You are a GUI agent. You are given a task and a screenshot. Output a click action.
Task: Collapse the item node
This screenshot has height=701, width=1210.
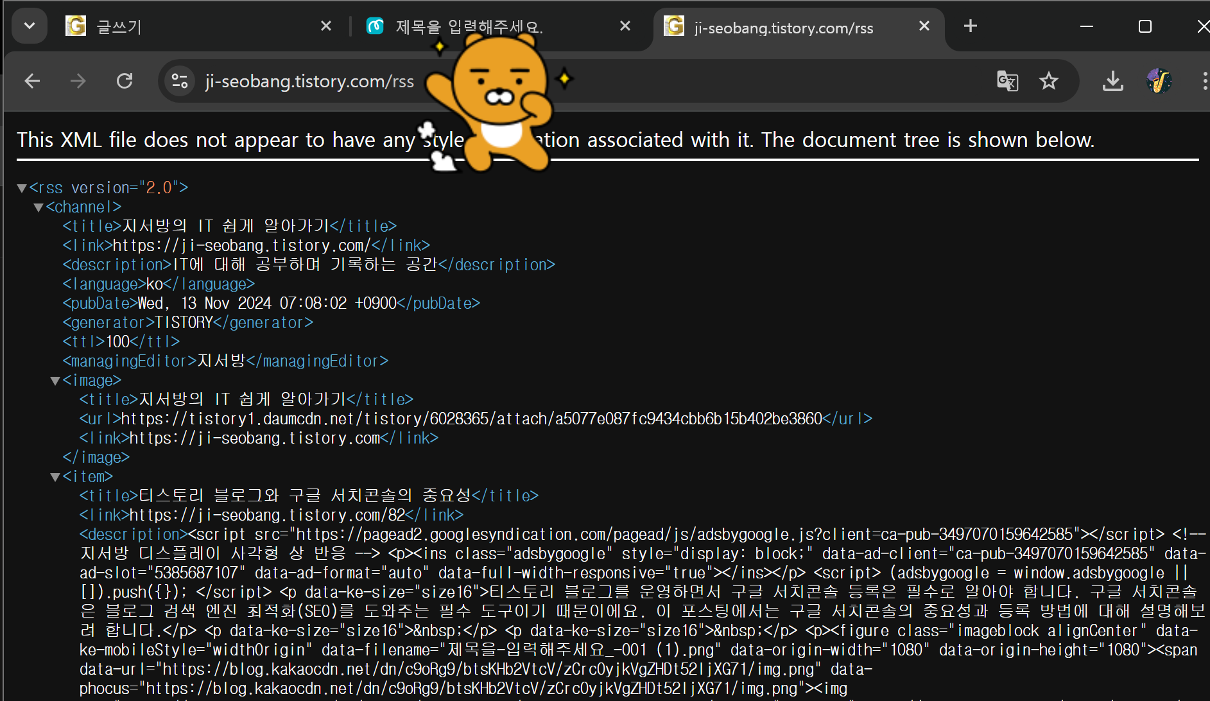(55, 477)
